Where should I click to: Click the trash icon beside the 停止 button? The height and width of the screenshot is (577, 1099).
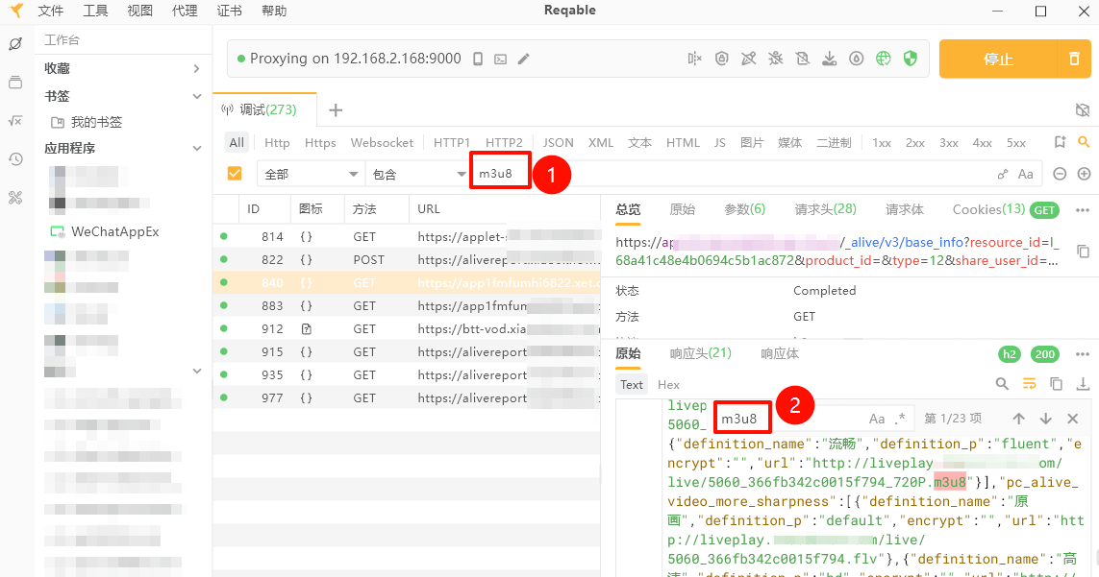pyautogui.click(x=1074, y=59)
